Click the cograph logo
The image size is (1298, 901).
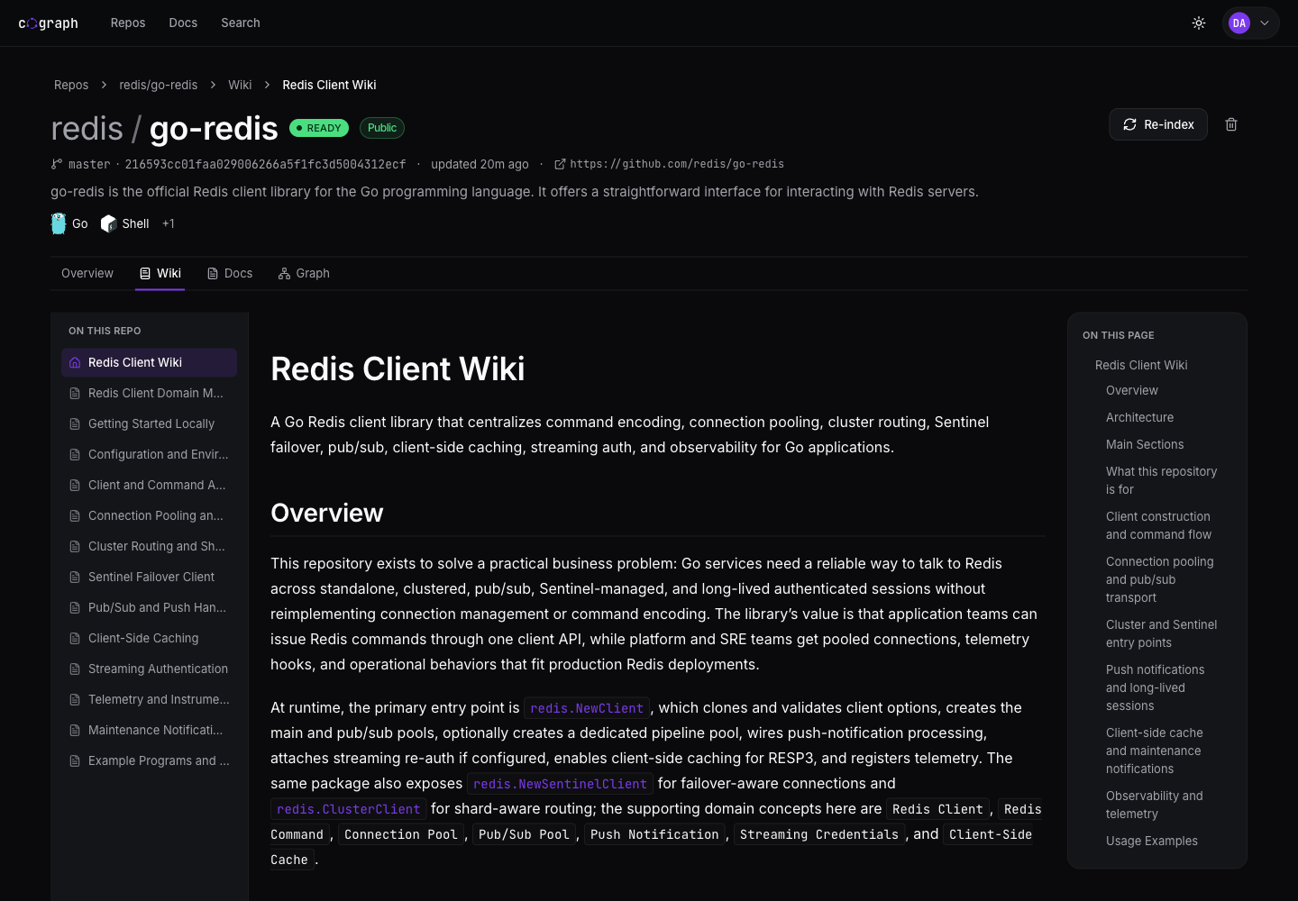(49, 23)
